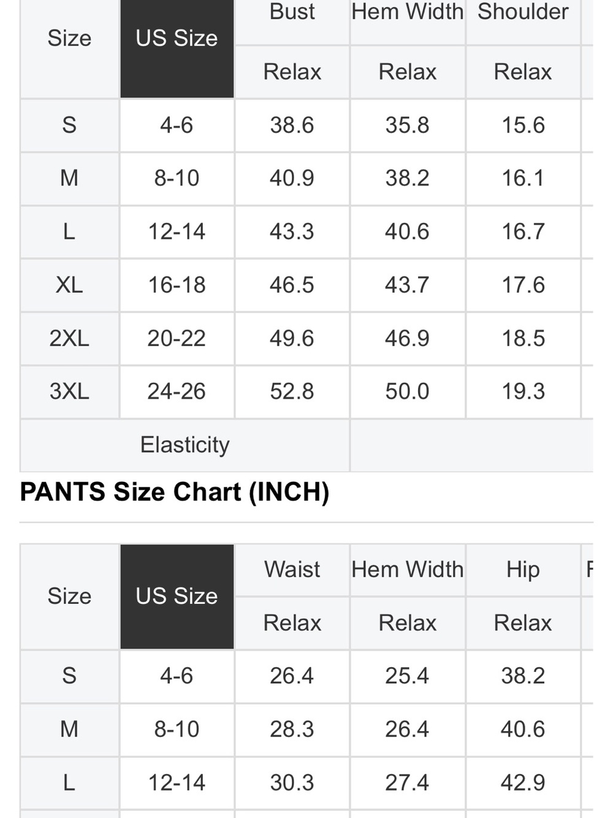
Task: Click hem width value 50.0
Action: [408, 392]
